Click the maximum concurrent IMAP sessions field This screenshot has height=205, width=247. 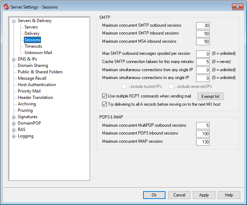coord(203,142)
